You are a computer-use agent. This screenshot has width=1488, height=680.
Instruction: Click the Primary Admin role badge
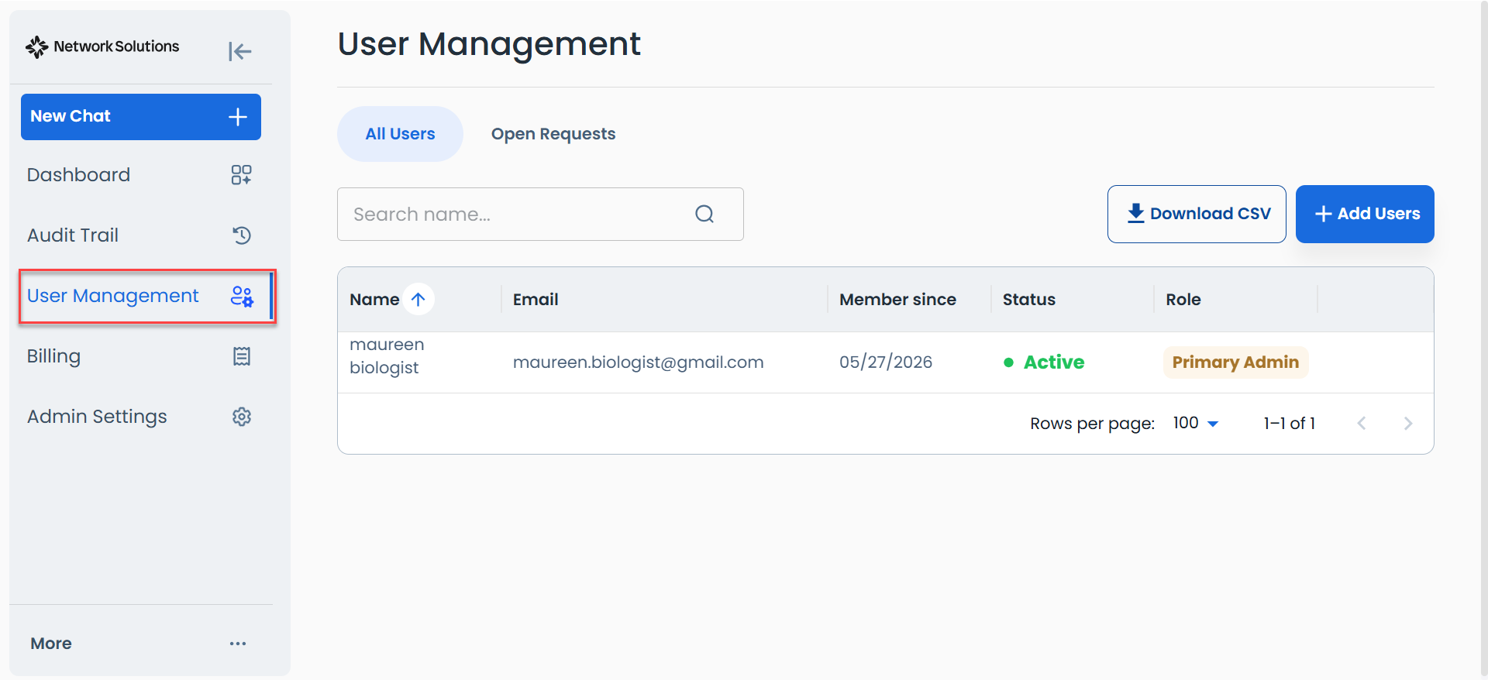[1235, 362]
